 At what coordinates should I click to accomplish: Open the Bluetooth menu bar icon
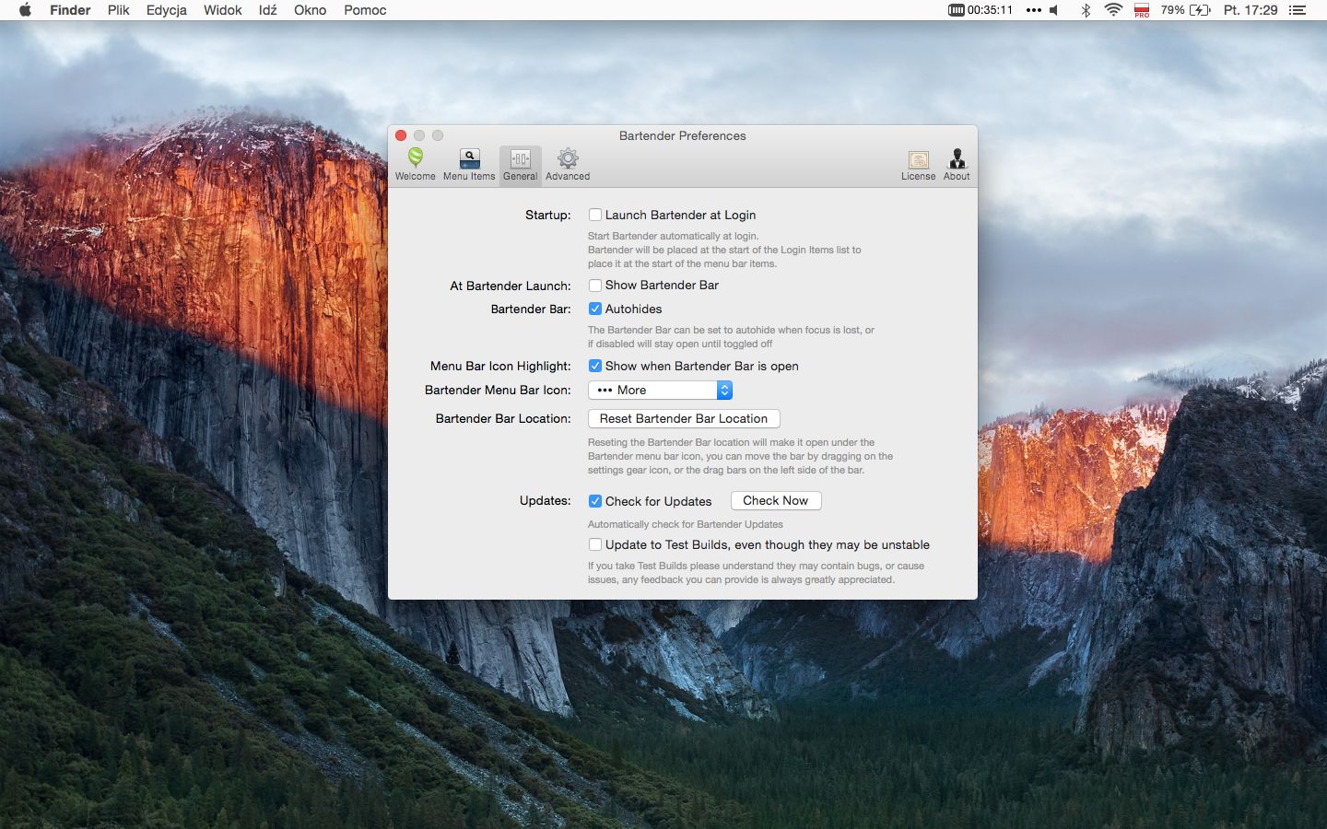tap(1086, 10)
